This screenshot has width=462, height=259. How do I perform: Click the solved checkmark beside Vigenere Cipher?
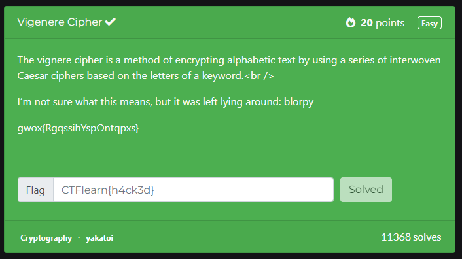[111, 22]
